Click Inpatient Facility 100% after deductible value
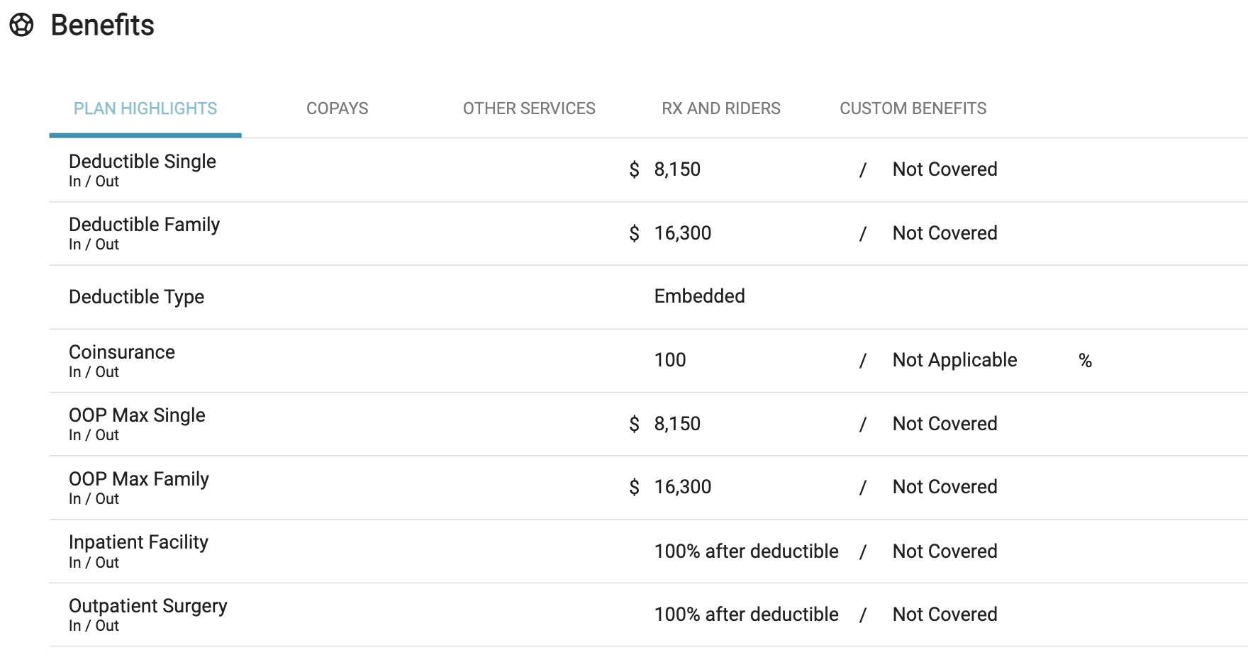The width and height of the screenshot is (1248, 662). [746, 551]
